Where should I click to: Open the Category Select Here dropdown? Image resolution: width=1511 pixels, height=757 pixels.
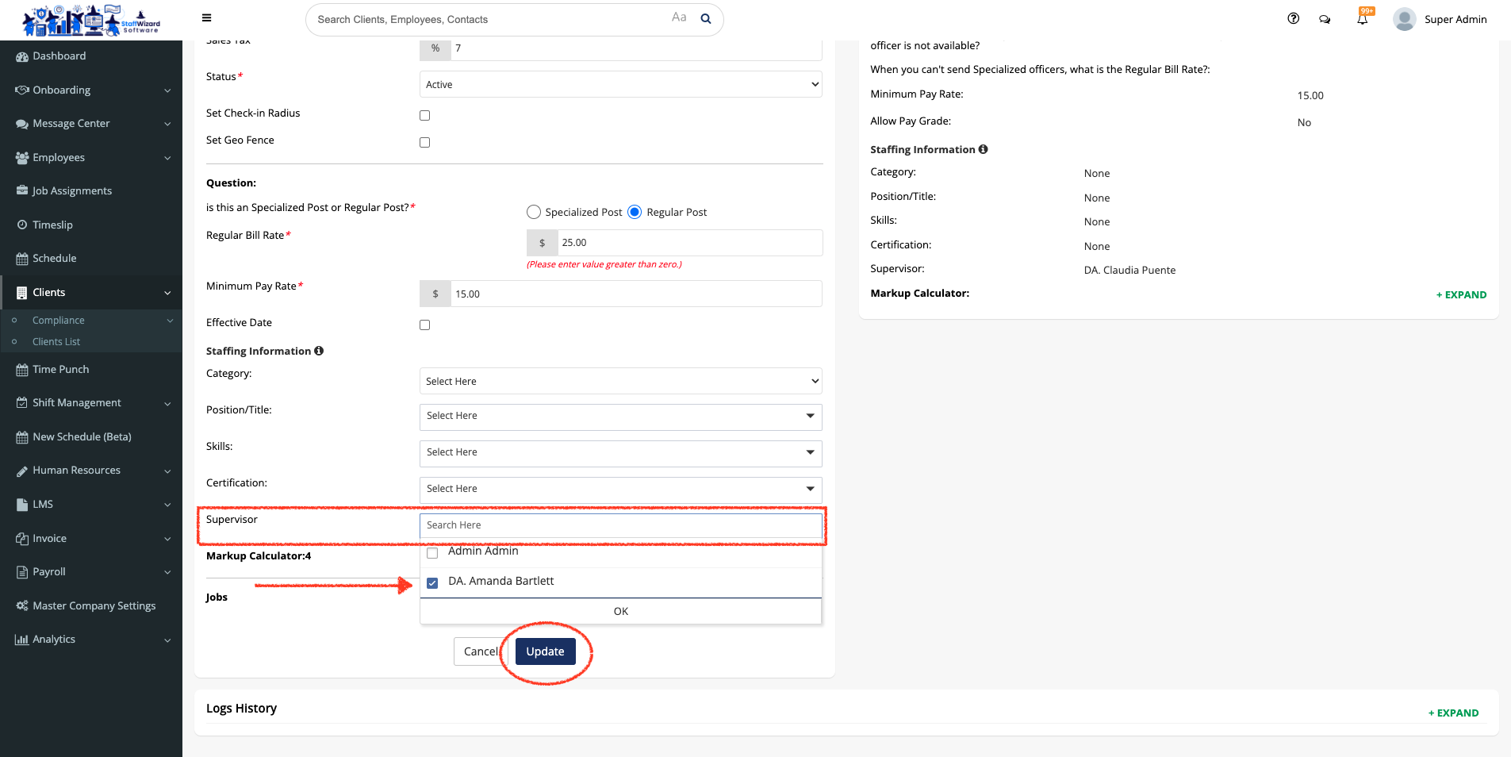point(620,382)
